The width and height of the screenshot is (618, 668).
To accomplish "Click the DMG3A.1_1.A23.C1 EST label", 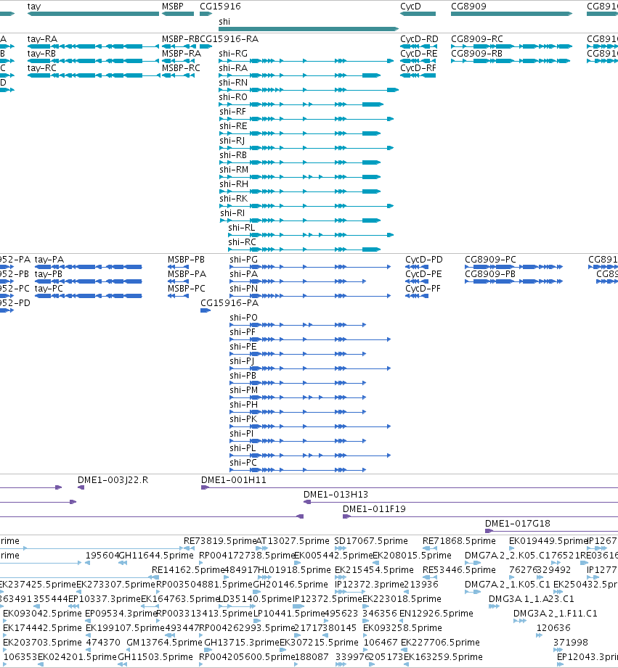I will pos(532,599).
